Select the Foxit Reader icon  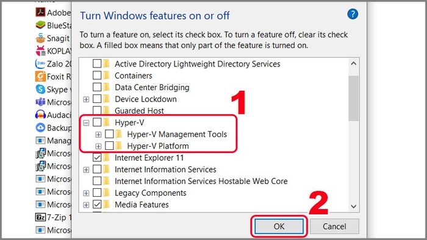coord(40,76)
